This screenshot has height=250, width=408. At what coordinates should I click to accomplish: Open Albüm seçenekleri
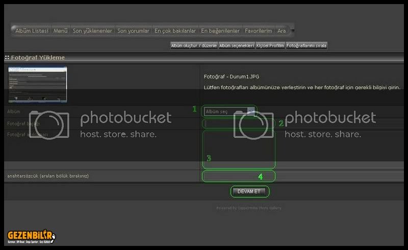coord(236,46)
